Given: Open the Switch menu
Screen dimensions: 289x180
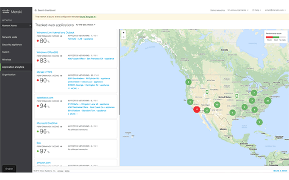Looking at the screenshot, I should click(5, 52).
